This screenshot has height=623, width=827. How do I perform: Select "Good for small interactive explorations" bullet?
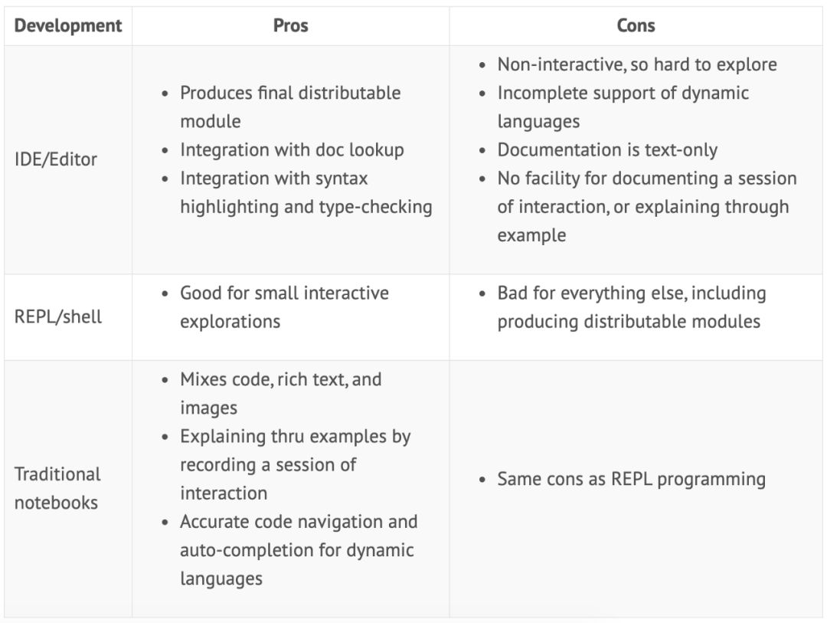284,293
